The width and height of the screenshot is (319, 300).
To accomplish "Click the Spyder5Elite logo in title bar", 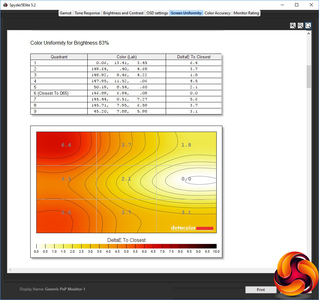I will pos(5,5).
